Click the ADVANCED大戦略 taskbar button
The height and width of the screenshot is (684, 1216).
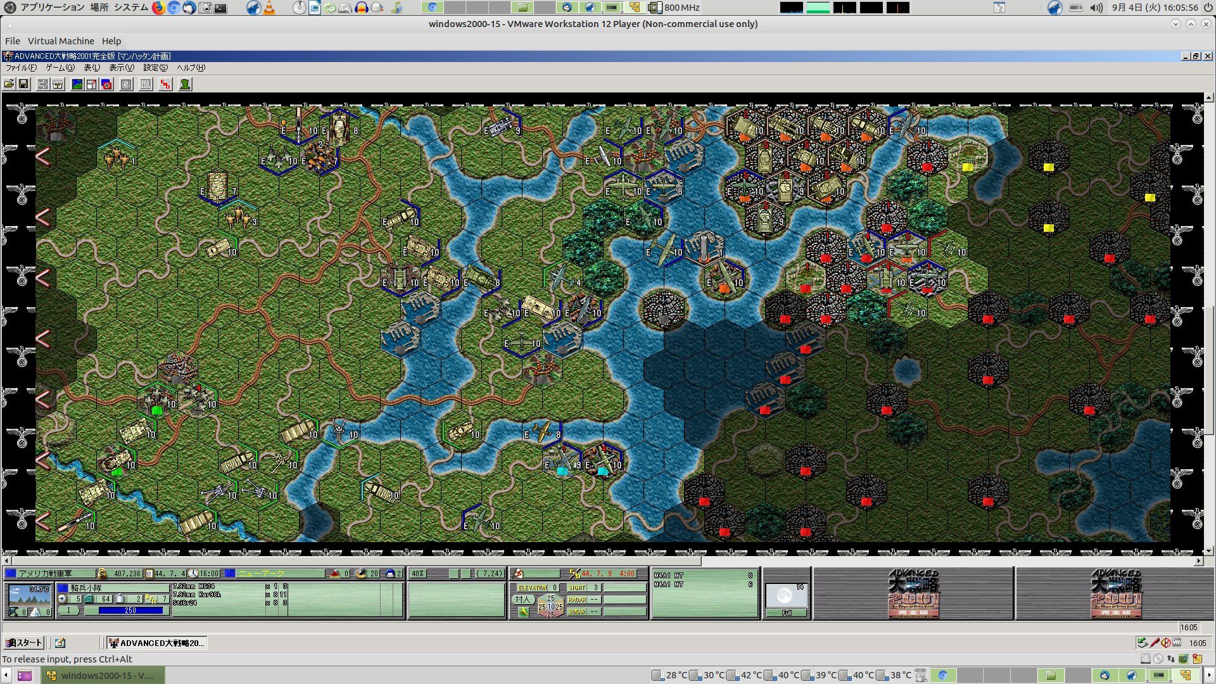tap(156, 643)
